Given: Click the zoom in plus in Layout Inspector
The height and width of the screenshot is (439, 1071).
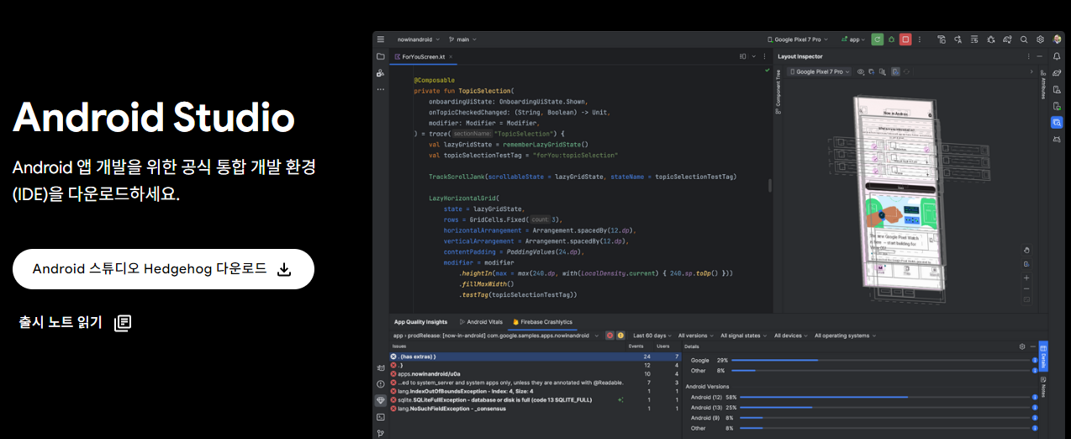Looking at the screenshot, I should pyautogui.click(x=1026, y=277).
